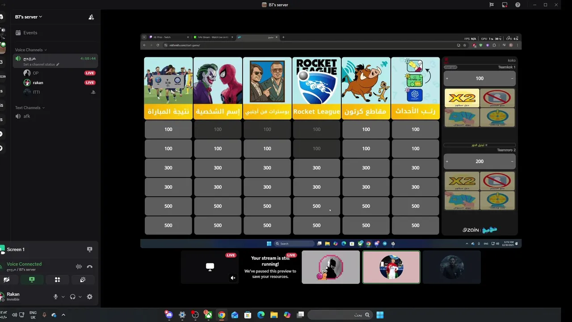Open system volume tray icon
This screenshot has width=572, height=322.
pyautogui.click(x=14, y=315)
